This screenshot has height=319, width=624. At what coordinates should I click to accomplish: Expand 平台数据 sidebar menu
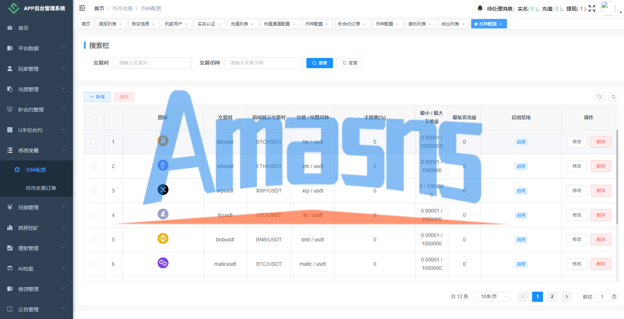click(x=36, y=48)
